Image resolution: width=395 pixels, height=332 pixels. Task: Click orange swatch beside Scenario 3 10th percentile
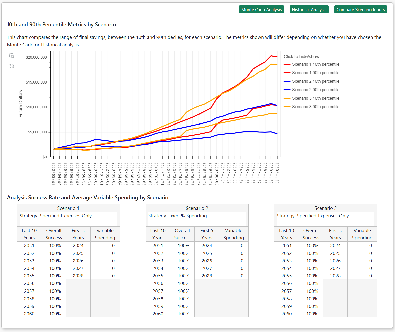click(287, 98)
